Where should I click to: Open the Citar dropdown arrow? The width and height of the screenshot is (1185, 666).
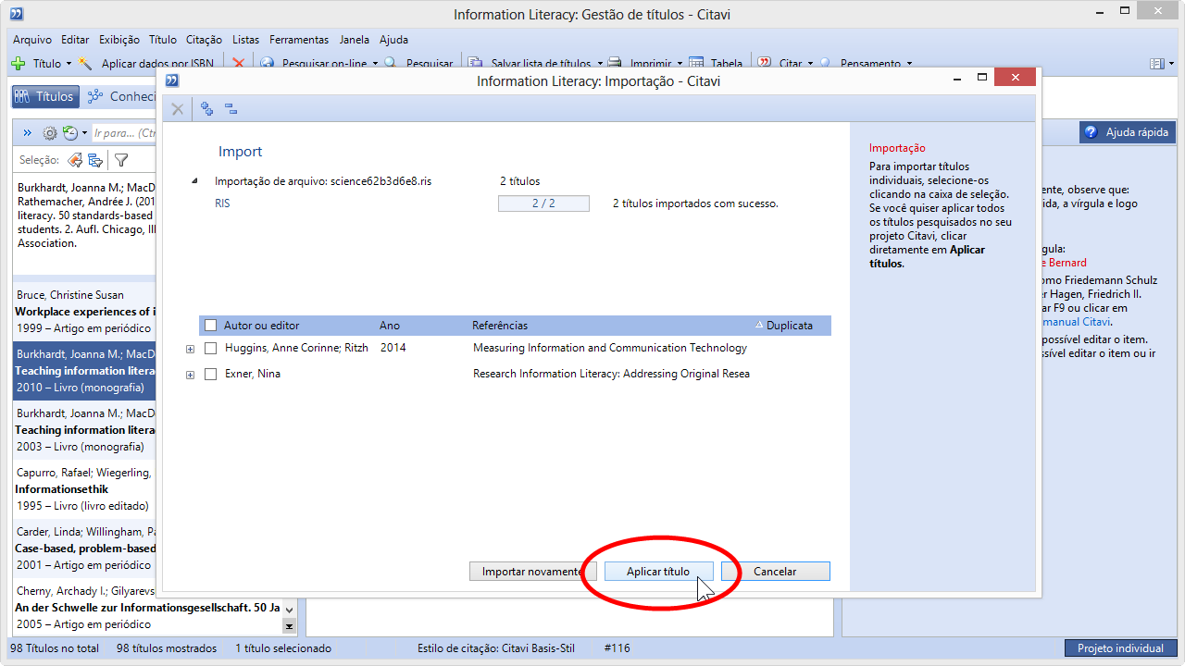(810, 64)
